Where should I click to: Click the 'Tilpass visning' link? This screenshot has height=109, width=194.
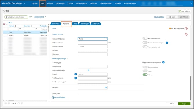pos(39,17)
